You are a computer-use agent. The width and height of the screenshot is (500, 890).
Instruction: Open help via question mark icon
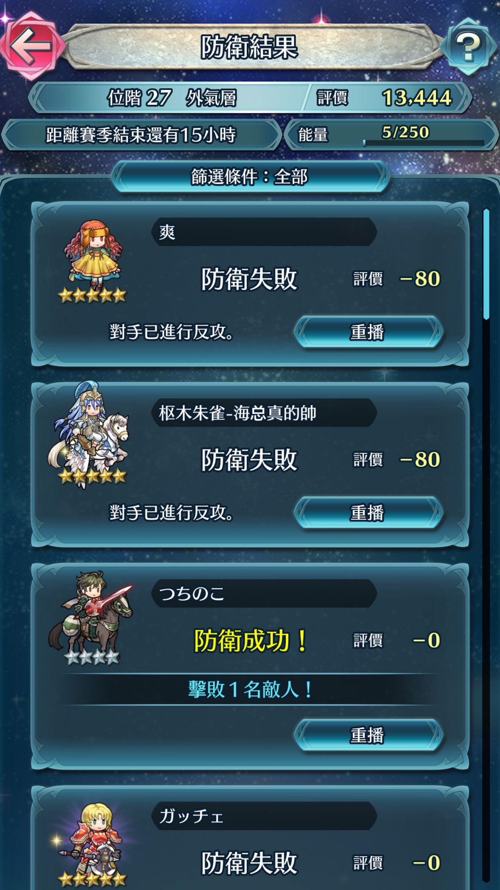point(467,46)
